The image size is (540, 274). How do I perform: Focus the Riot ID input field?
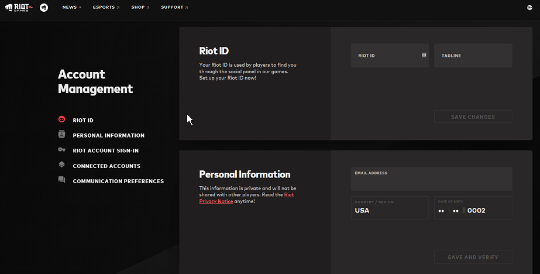pos(390,56)
